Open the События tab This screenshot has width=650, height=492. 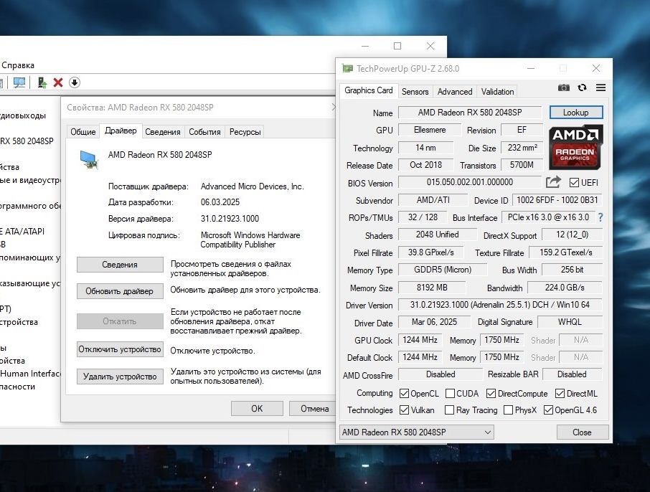pos(204,132)
